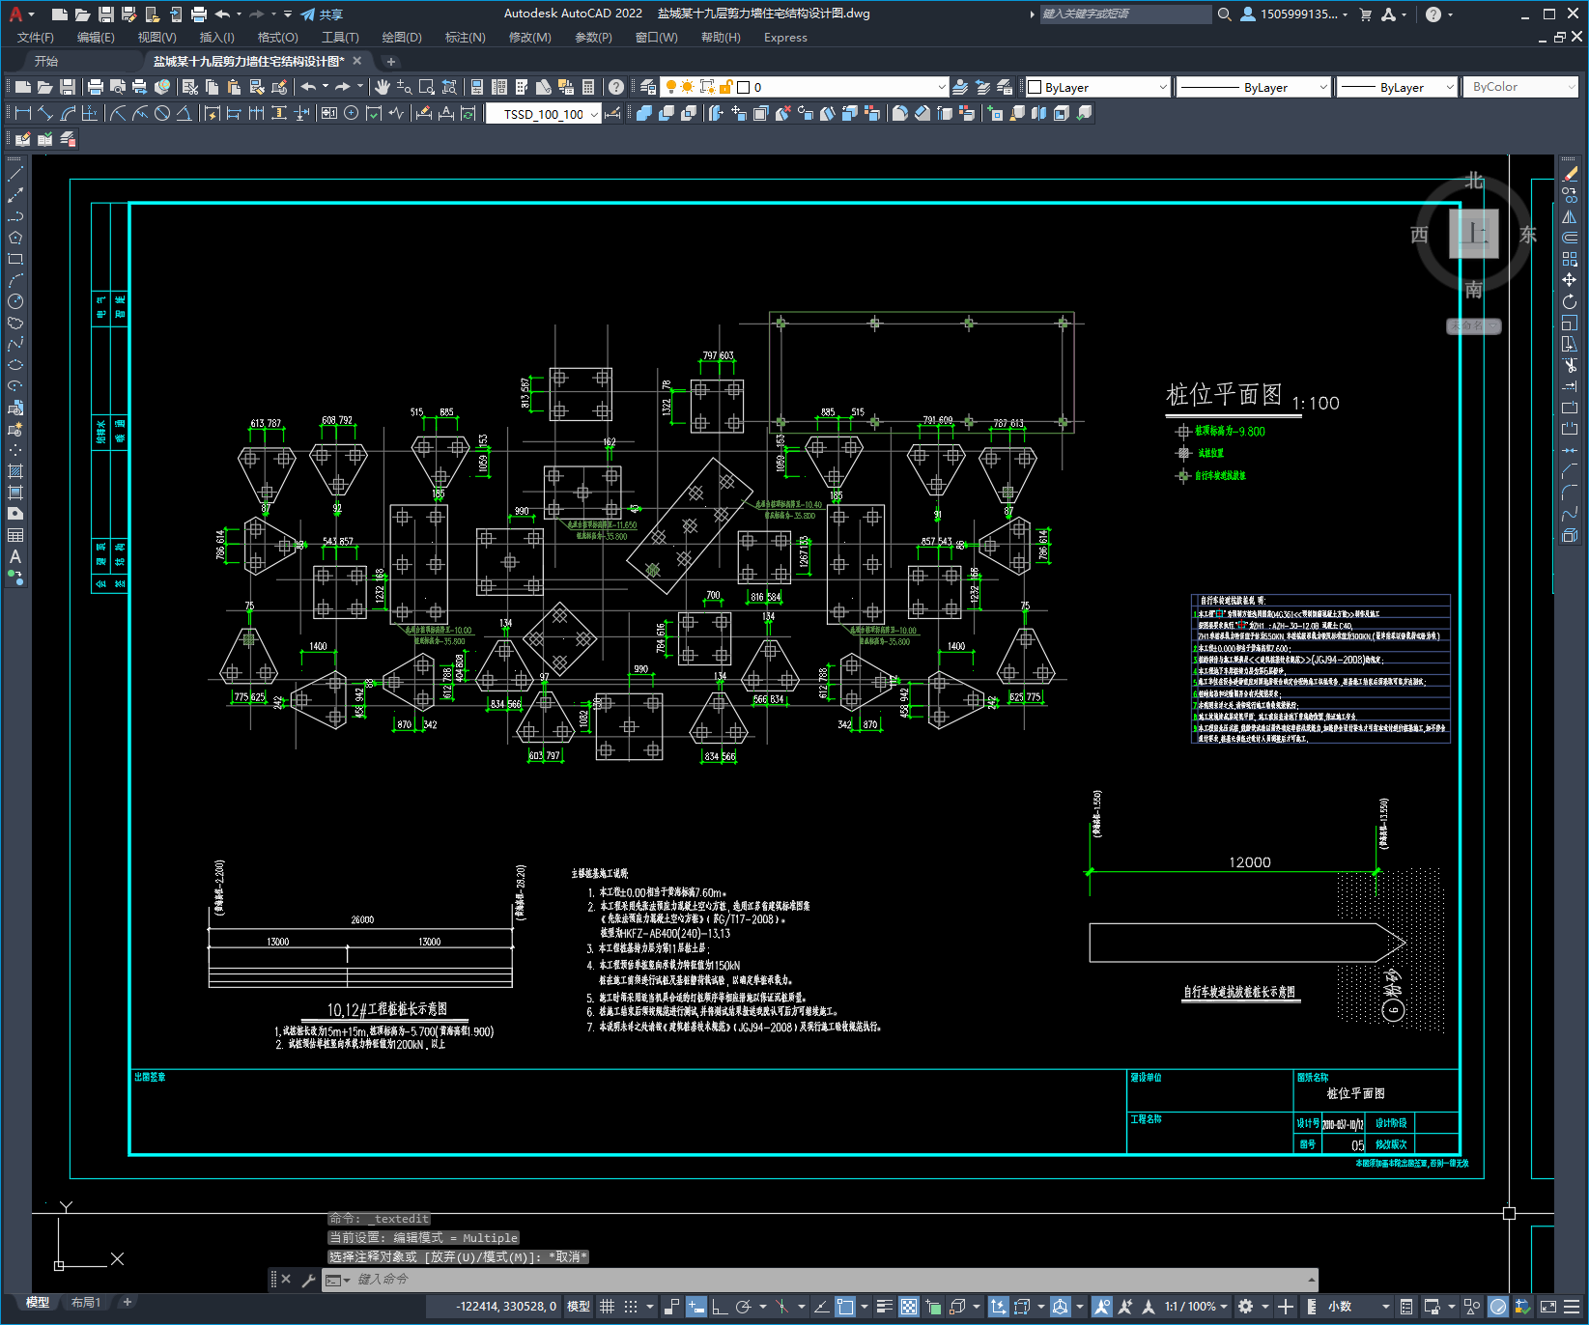Screen dimensions: 1589x1325
Task: Click the search magnifier icon in title bar
Action: pos(1225,14)
